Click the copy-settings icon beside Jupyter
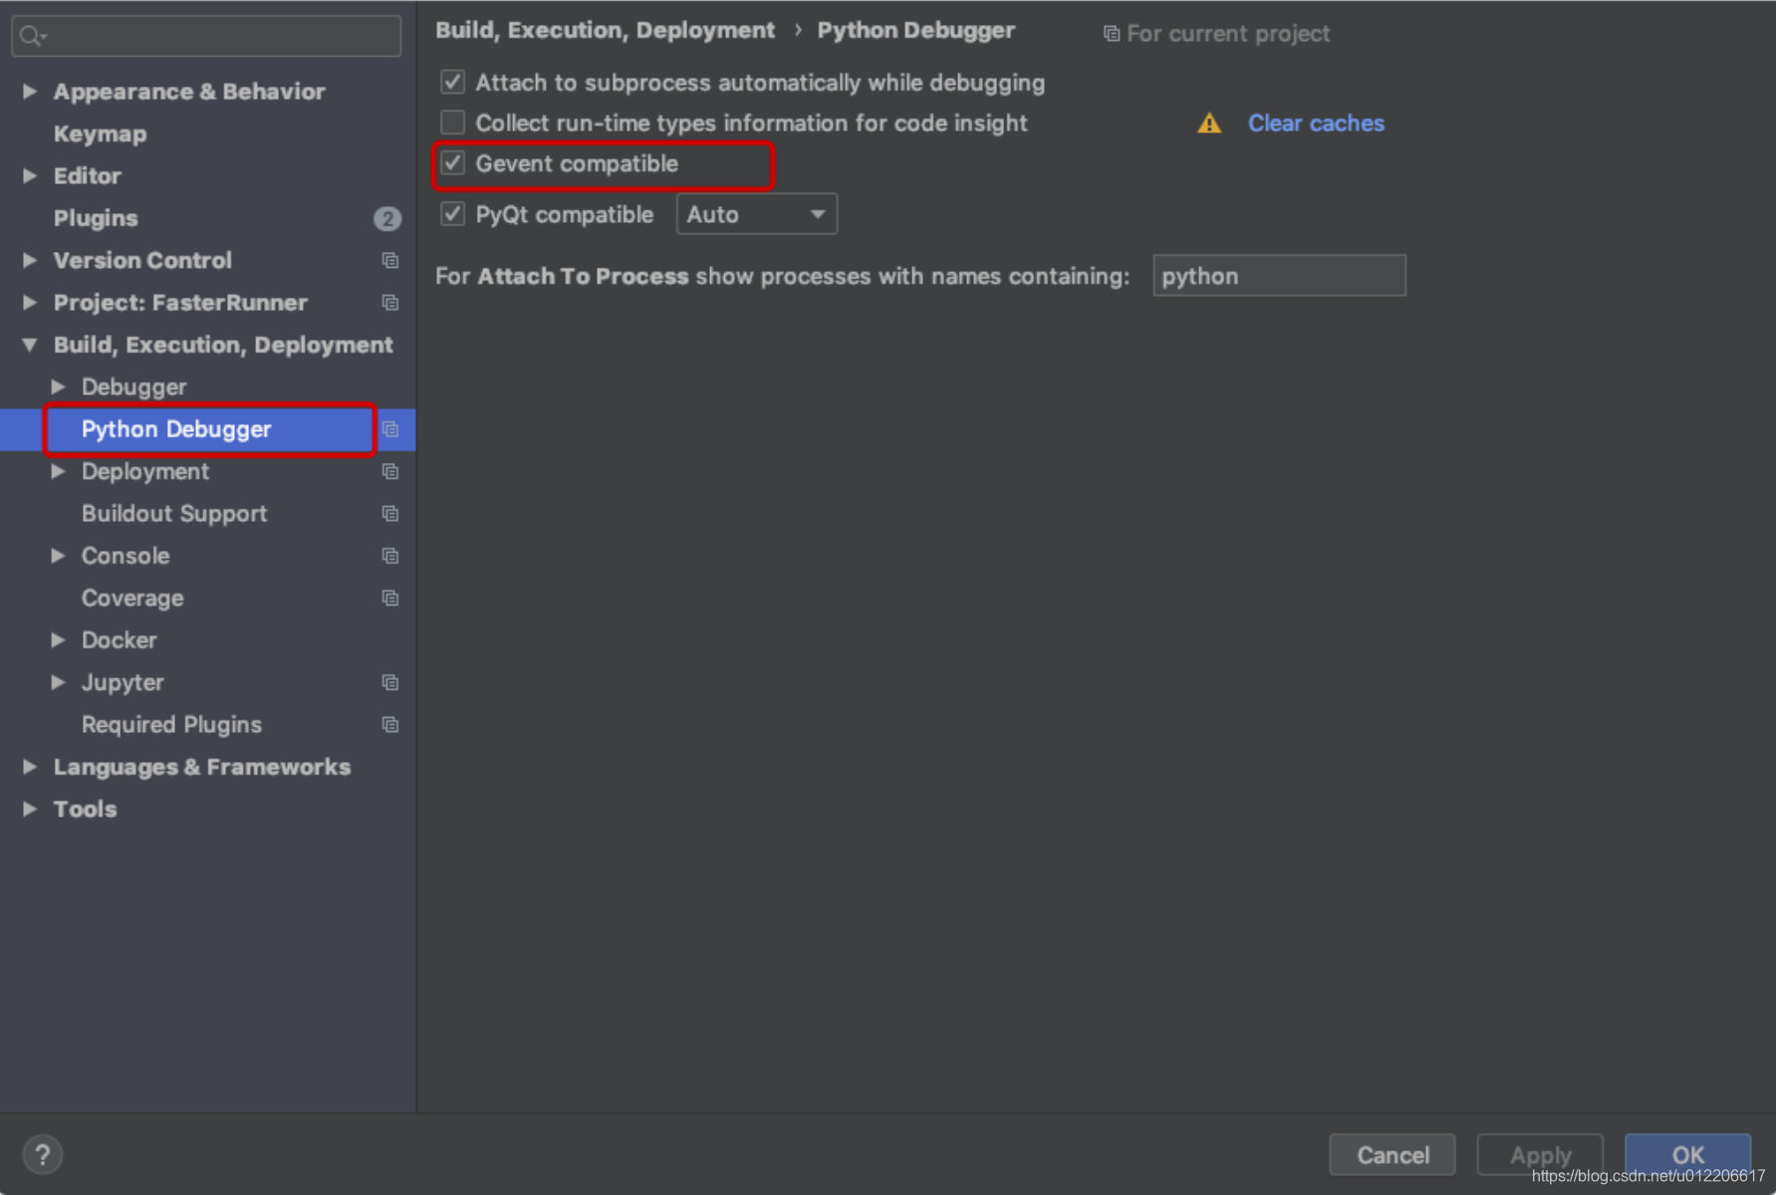 pos(389,682)
